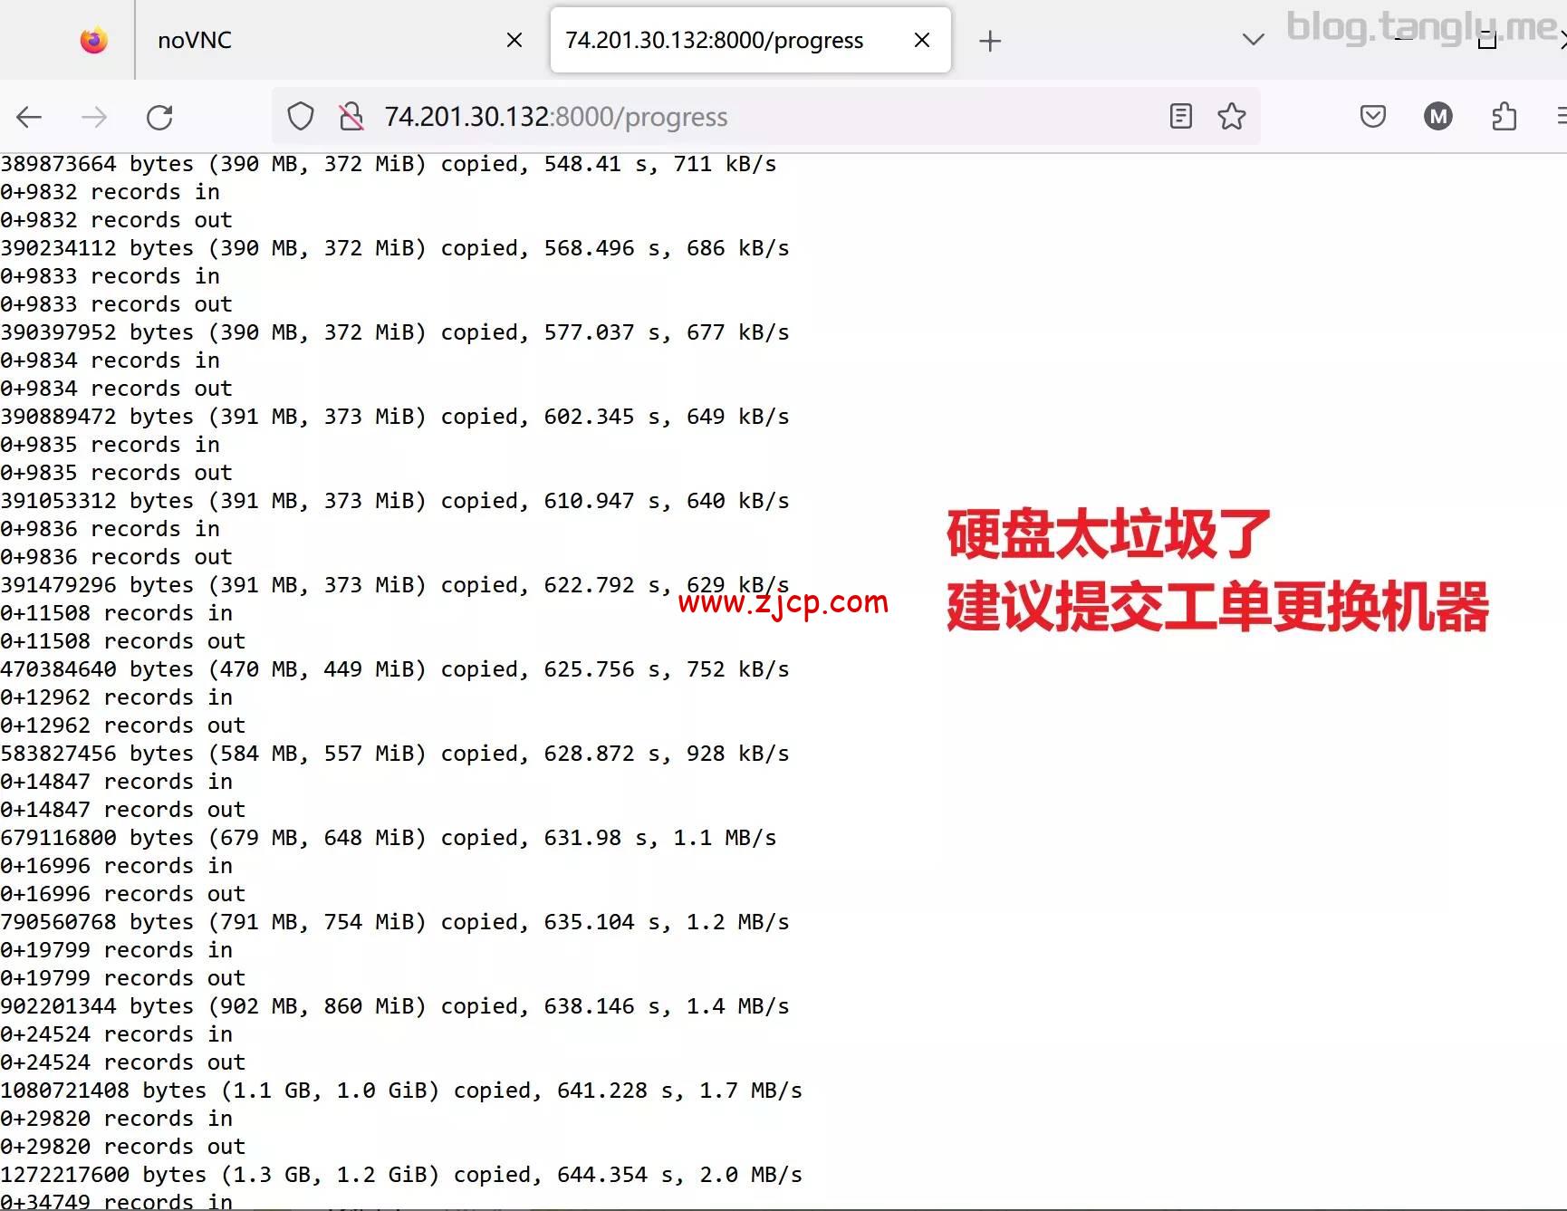Open the extensions puzzle-piece icon
Screen dimensions: 1567x1211
pyautogui.click(x=1504, y=116)
